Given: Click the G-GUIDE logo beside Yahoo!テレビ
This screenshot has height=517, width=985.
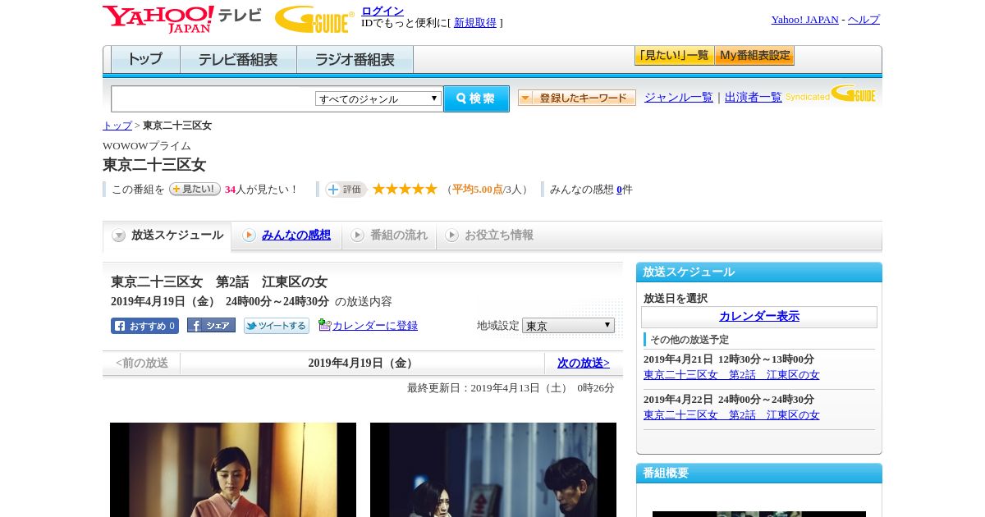Looking at the screenshot, I should pyautogui.click(x=314, y=19).
